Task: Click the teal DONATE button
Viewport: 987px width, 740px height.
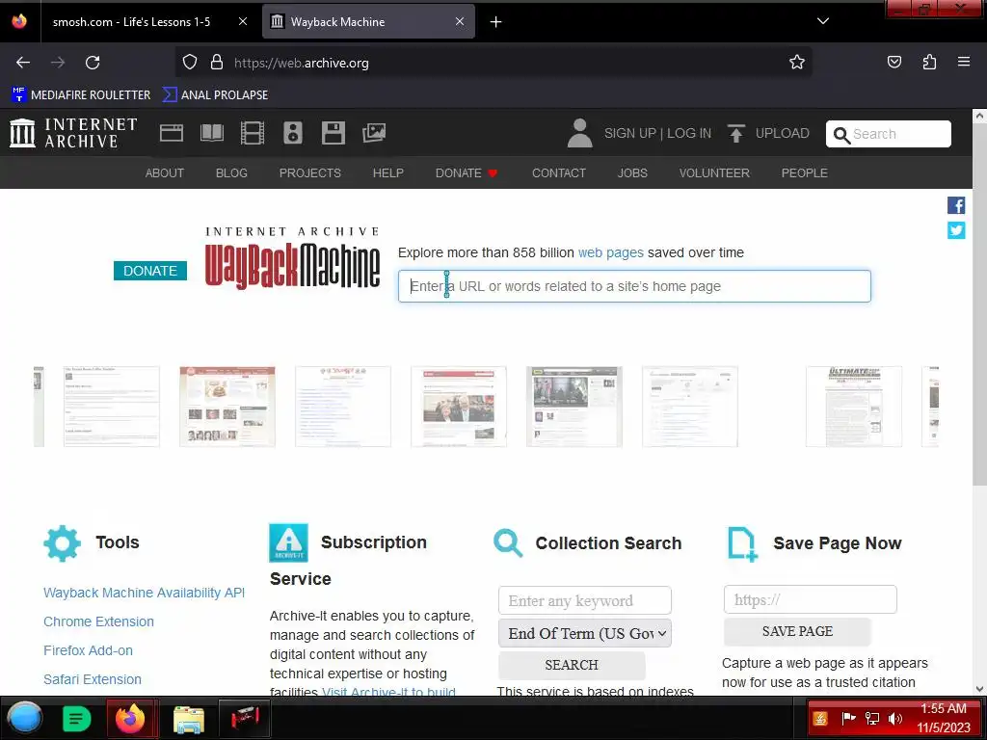Action: (x=149, y=271)
